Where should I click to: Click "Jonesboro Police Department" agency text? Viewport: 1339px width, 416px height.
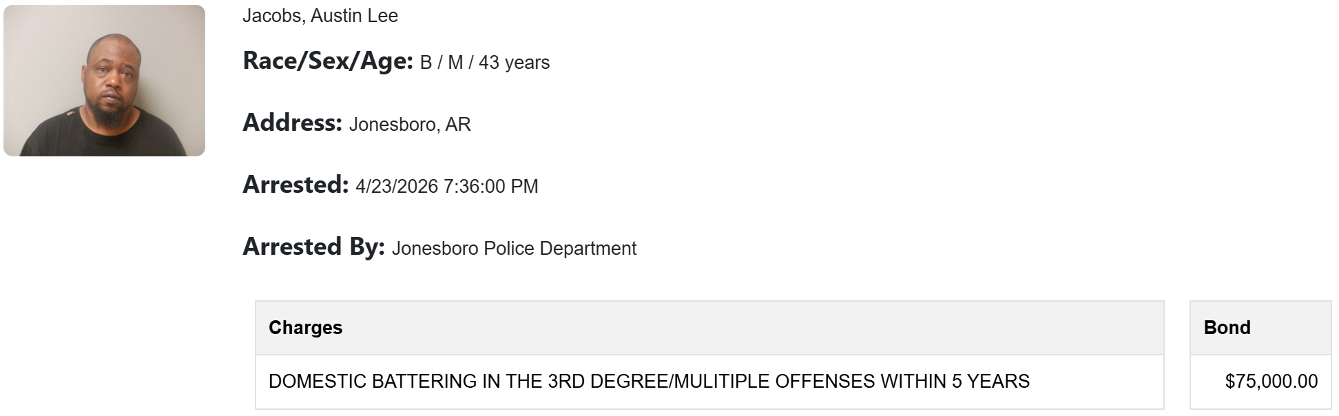pos(514,249)
